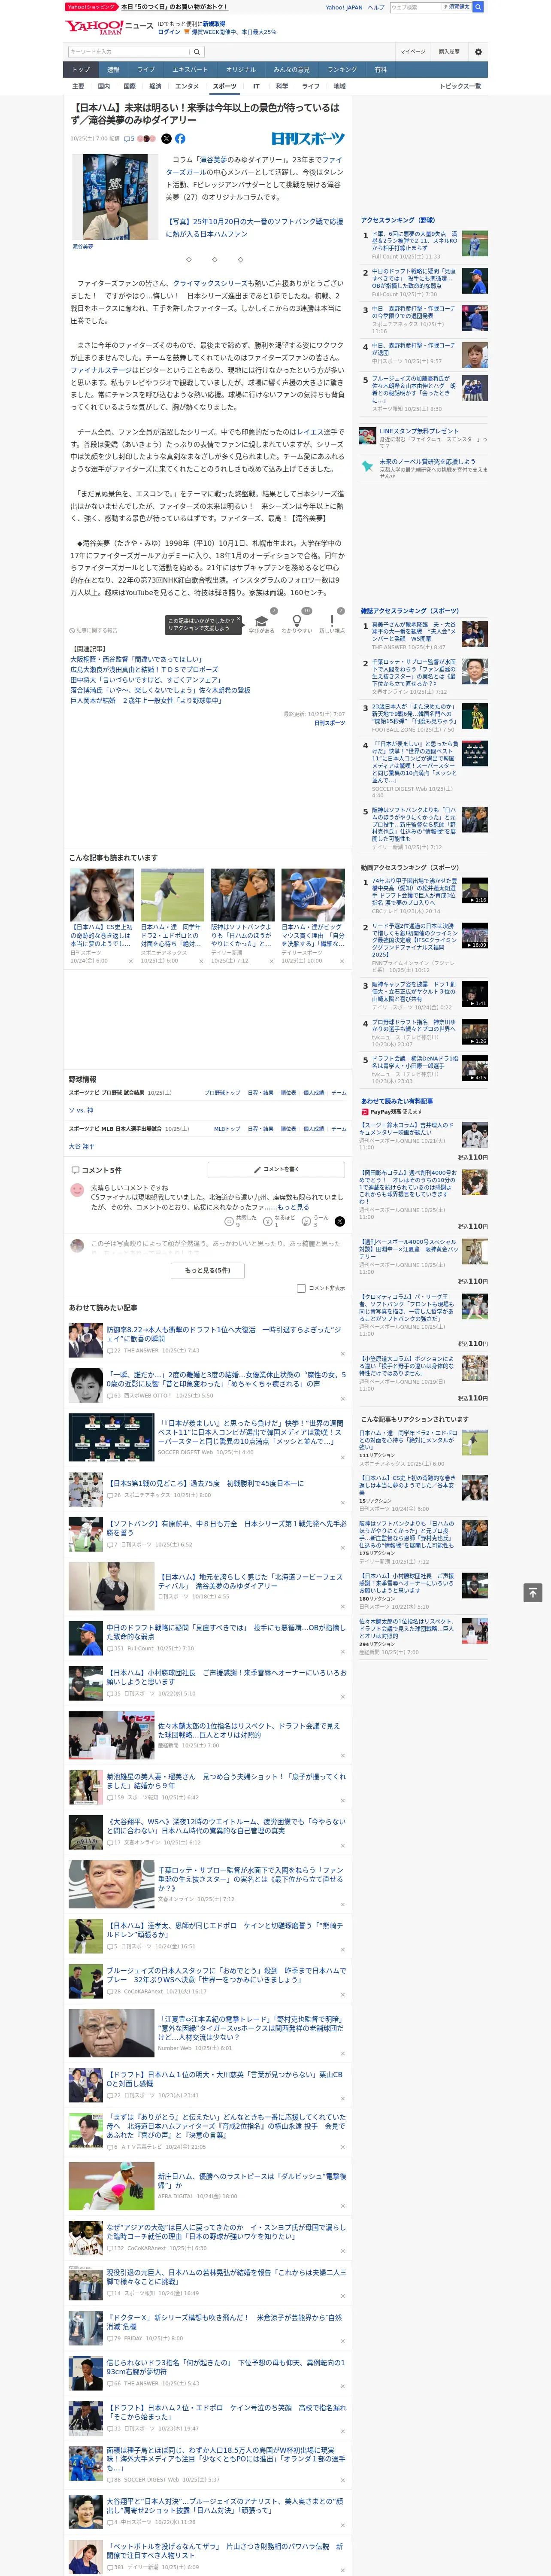Image resolution: width=551 pixels, height=2576 pixels.
Task: Open the エキスパート tab
Action: [x=190, y=70]
